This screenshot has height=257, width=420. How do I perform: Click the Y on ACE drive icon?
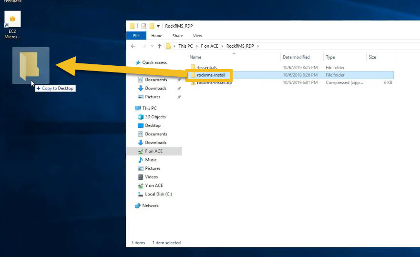point(140,185)
